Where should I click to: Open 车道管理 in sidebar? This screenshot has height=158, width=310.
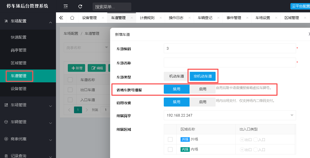(x=28, y=76)
